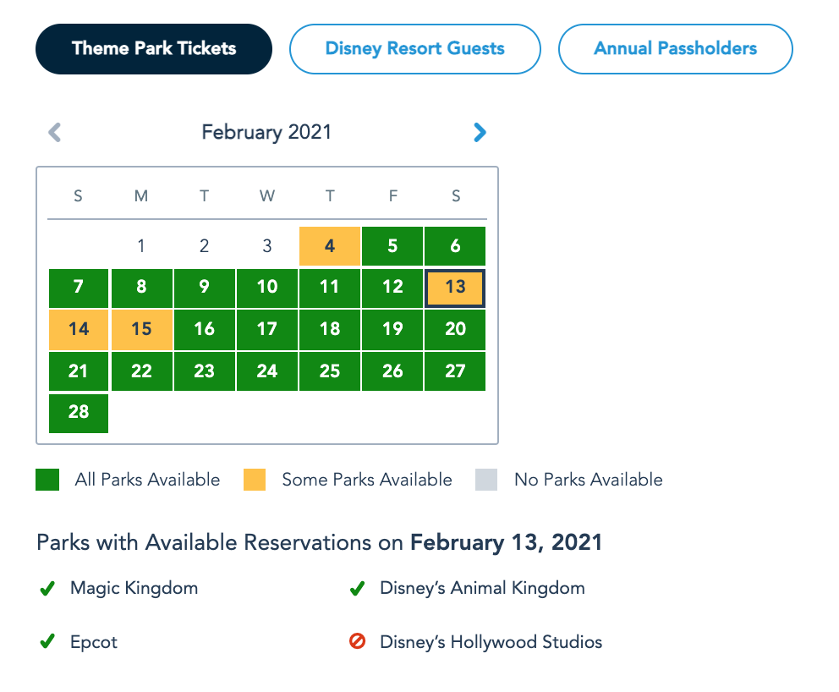Switch to Disney Resort Guests tab
This screenshot has height=692, width=839.
[414, 48]
